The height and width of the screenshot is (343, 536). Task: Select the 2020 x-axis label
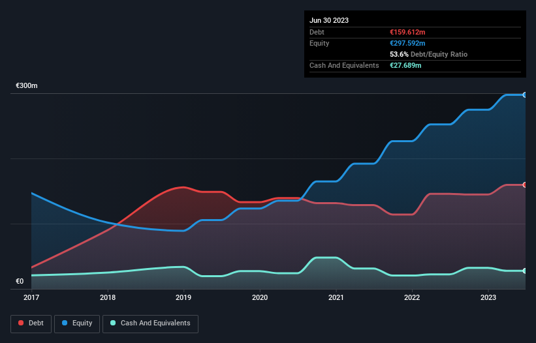click(260, 297)
